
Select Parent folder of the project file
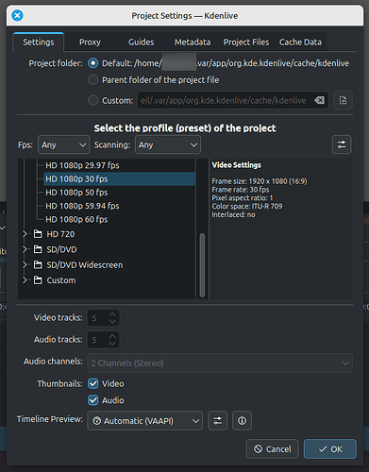coord(92,80)
